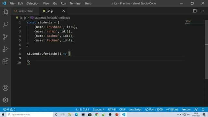The image size is (208, 117).
Task: Open the feedback icon in status bar
Action: 196,109
